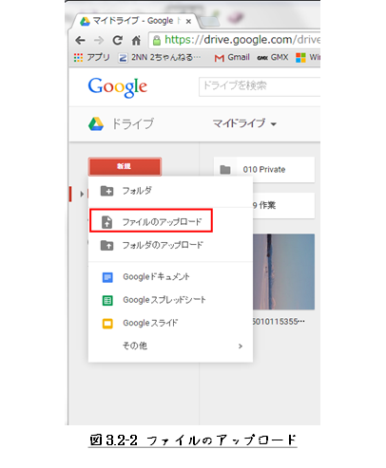Open the landscape photo thumbnail
Screen dimensions: 386x468
pyautogui.click(x=283, y=271)
